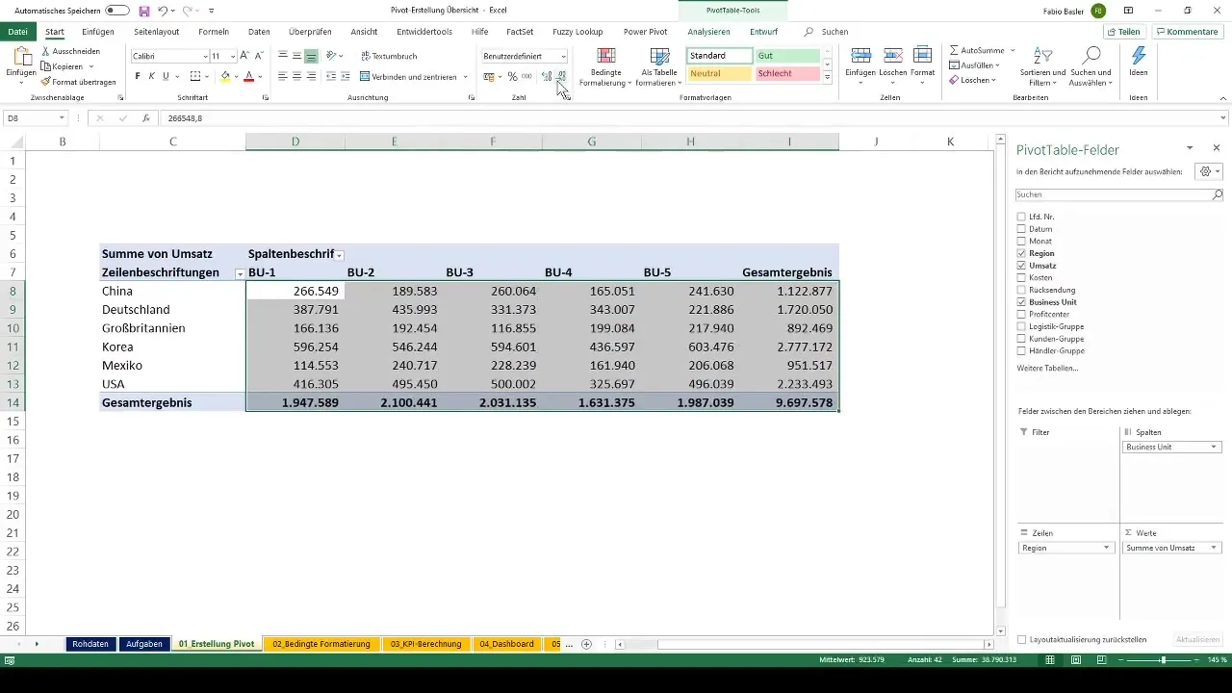Screen dimensions: 1232x693
Task: Apply the Schlecht cell style
Action: 787,73
